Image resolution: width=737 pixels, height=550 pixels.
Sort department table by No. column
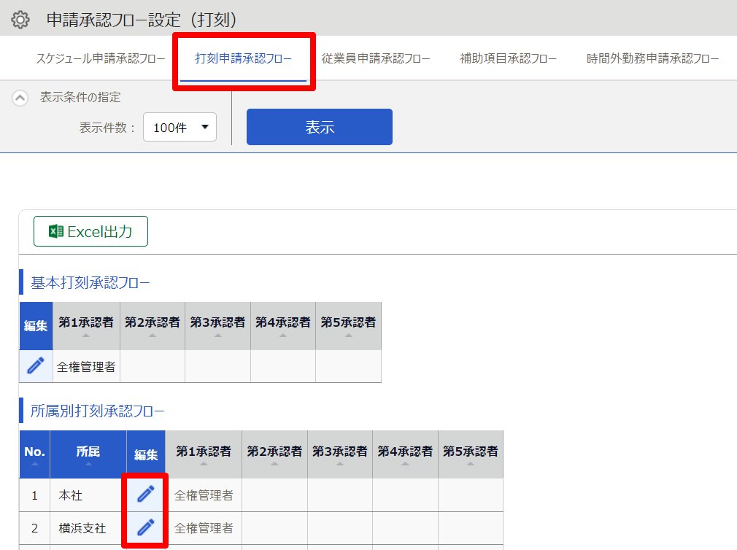click(x=35, y=454)
